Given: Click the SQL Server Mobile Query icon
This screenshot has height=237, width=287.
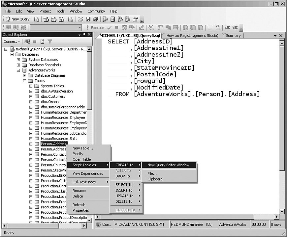Looking at the screenshot, I should pos(71,19).
